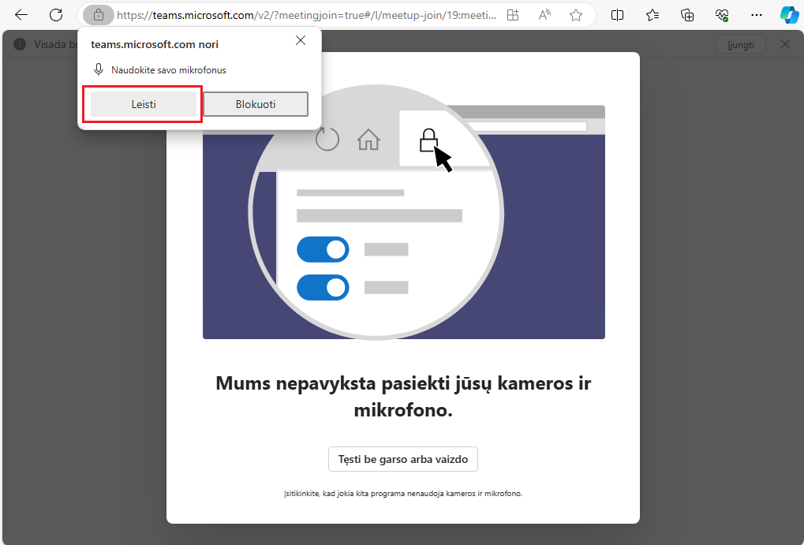This screenshot has height=545, width=804.
Task: Open Settings and more menu
Action: 757,15
